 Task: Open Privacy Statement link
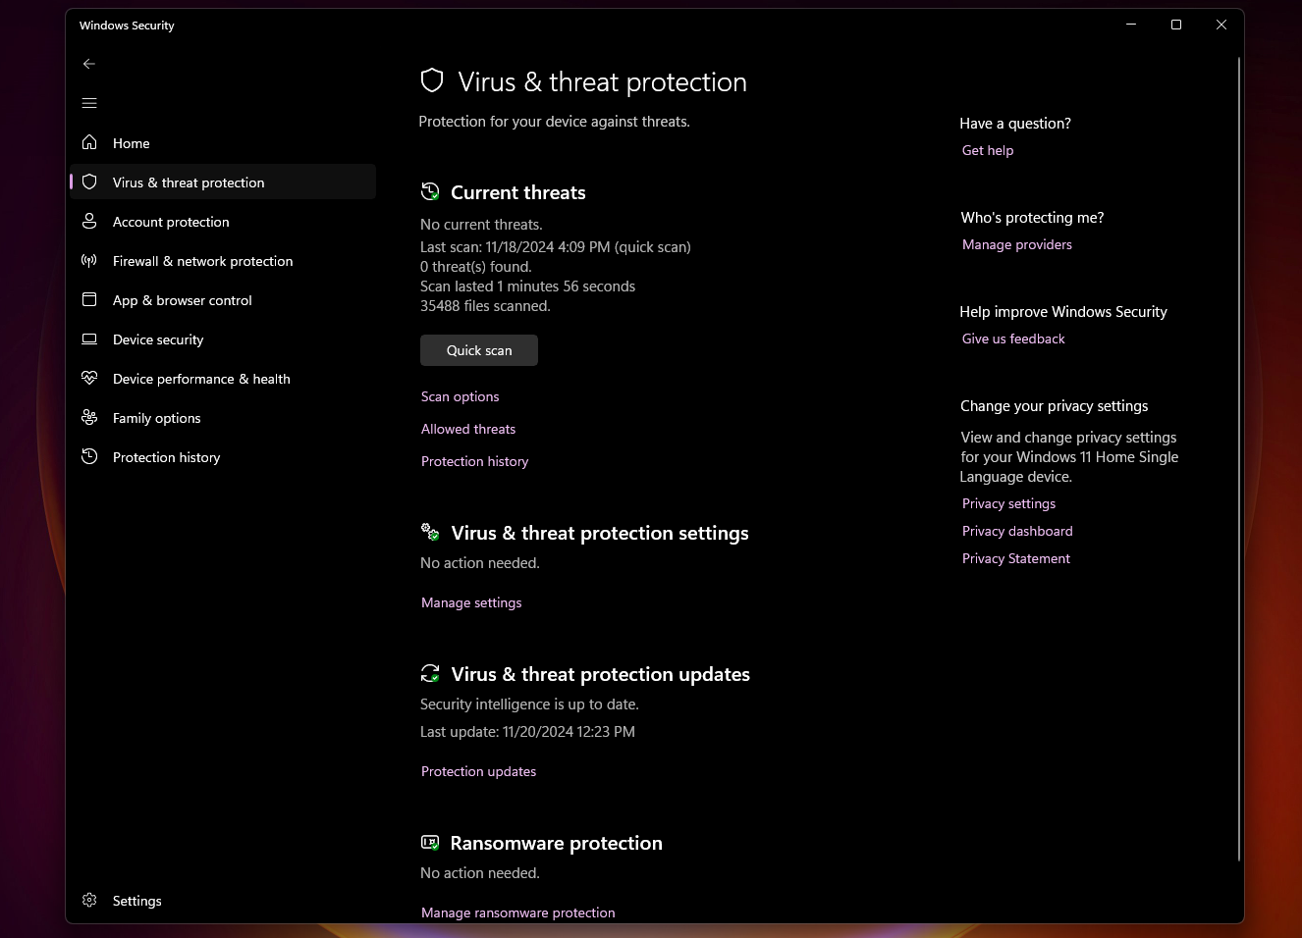click(x=1016, y=558)
